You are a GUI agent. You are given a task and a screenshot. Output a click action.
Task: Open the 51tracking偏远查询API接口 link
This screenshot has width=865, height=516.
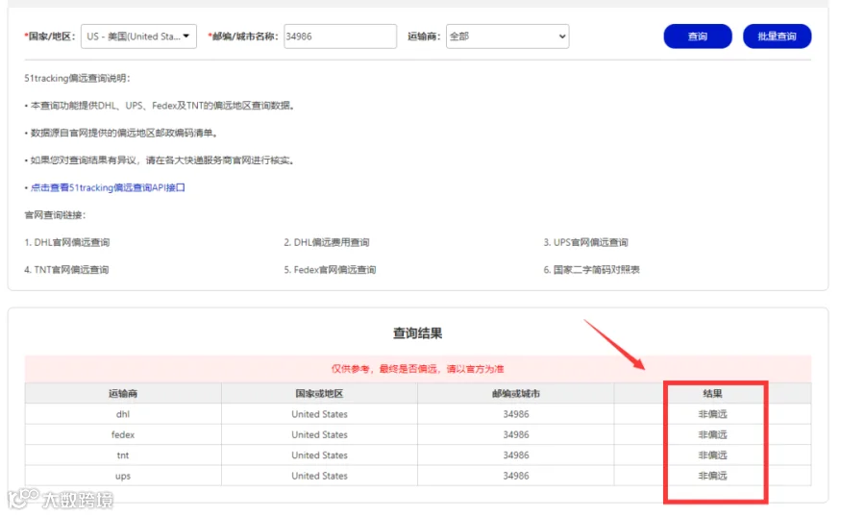click(108, 187)
